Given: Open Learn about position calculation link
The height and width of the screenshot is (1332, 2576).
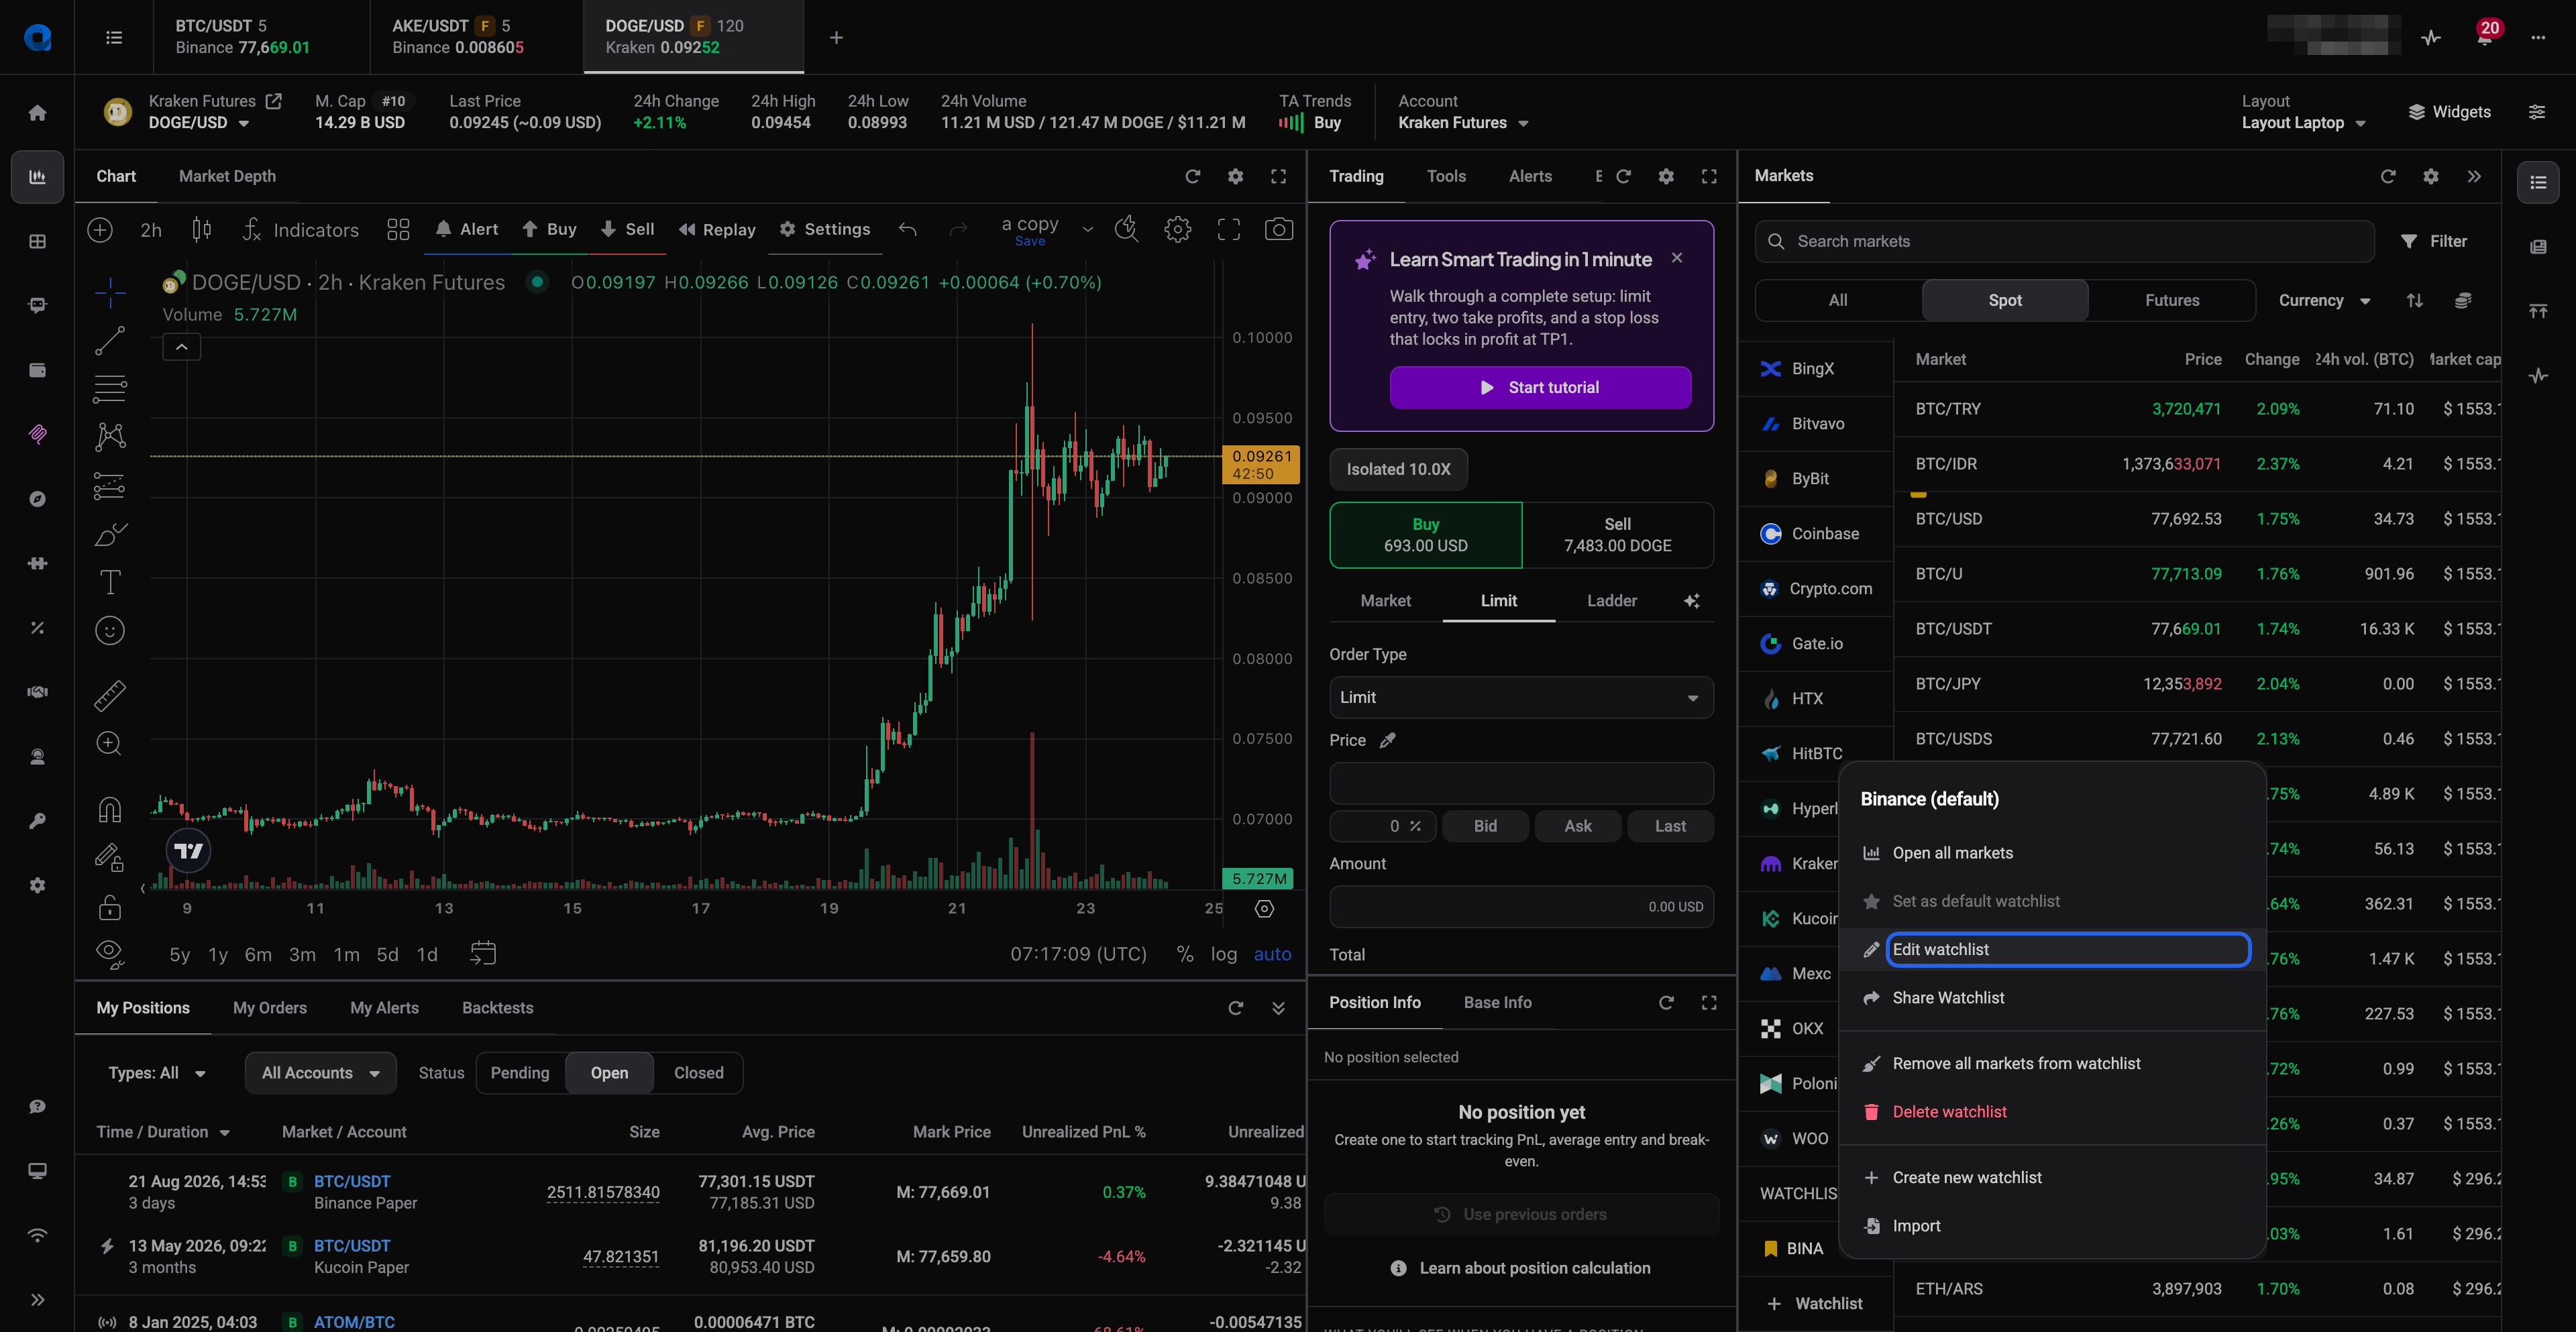Looking at the screenshot, I should [x=1520, y=1268].
